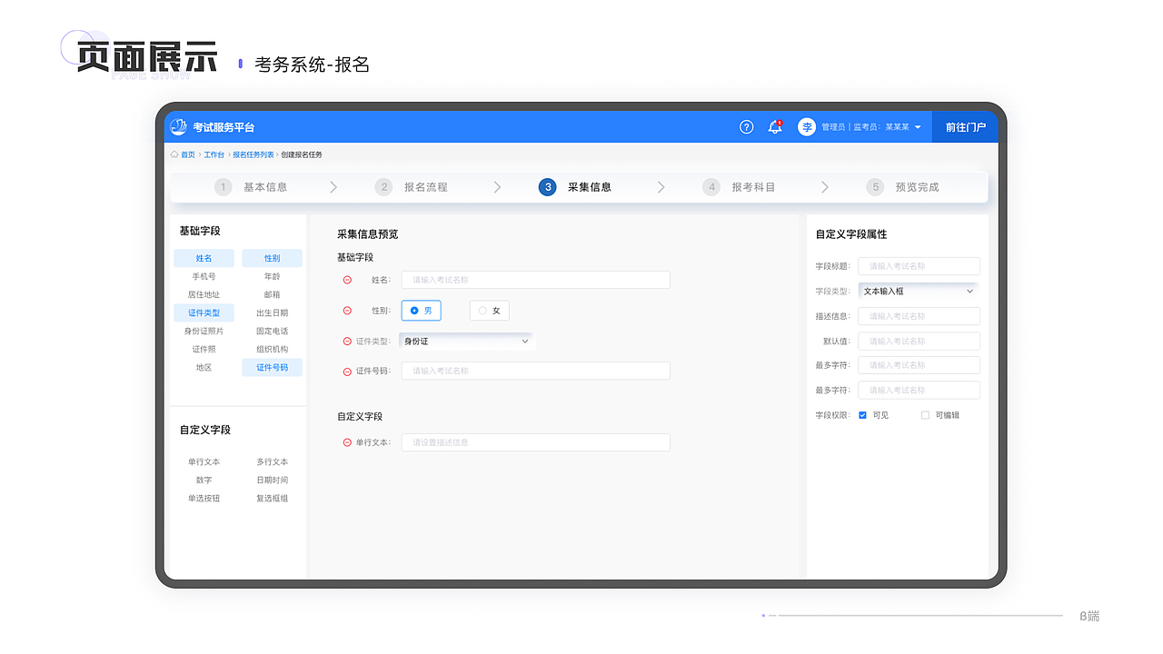Add the 组织机构 basic field

click(273, 349)
